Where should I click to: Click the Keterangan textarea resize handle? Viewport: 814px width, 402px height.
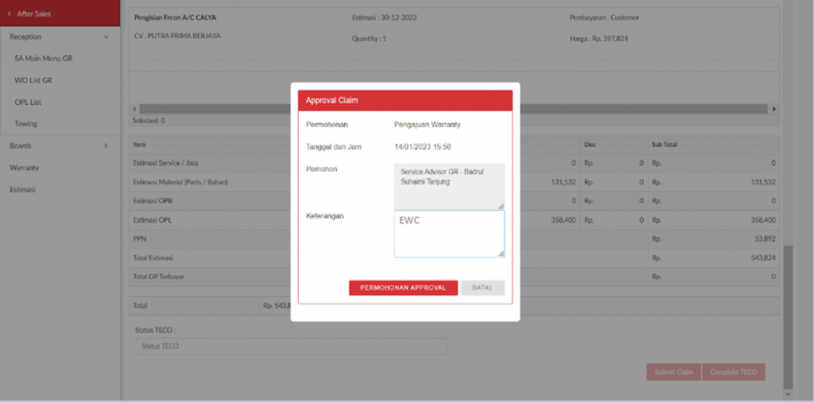coord(502,254)
